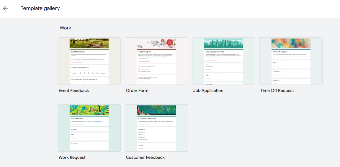Click the "Event Feedback" label text
340x167 pixels.
click(74, 90)
